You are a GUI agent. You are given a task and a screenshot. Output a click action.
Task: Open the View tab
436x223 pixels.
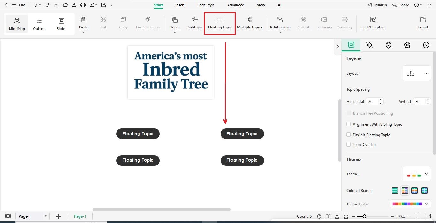coord(261,5)
